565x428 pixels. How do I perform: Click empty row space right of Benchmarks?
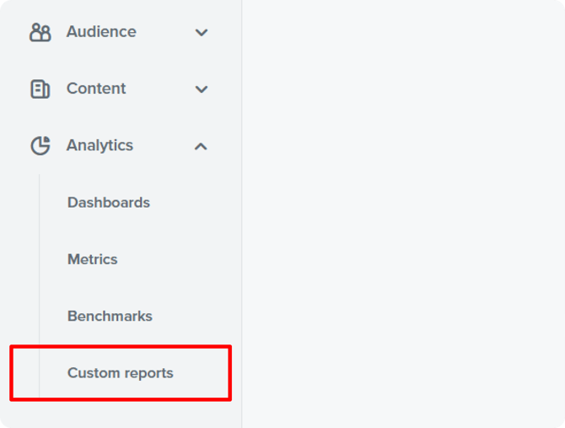point(198,316)
